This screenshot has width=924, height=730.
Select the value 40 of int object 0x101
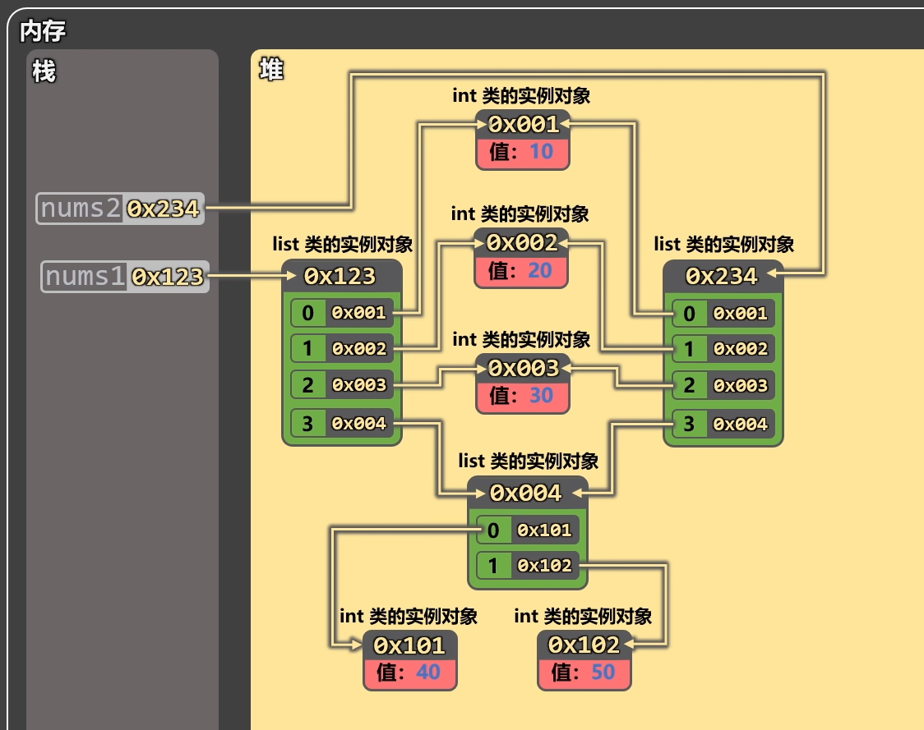click(x=428, y=672)
